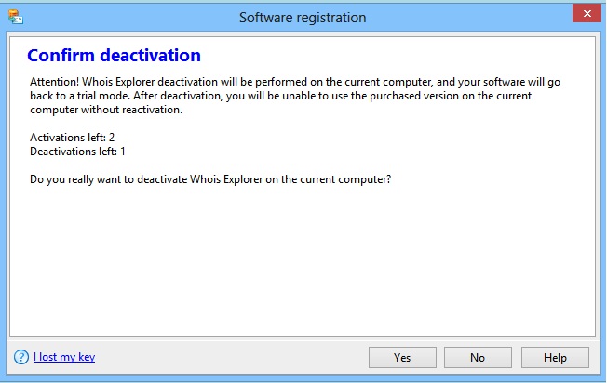This screenshot has height=383, width=607.
Task: Open the Help button
Action: click(x=555, y=357)
